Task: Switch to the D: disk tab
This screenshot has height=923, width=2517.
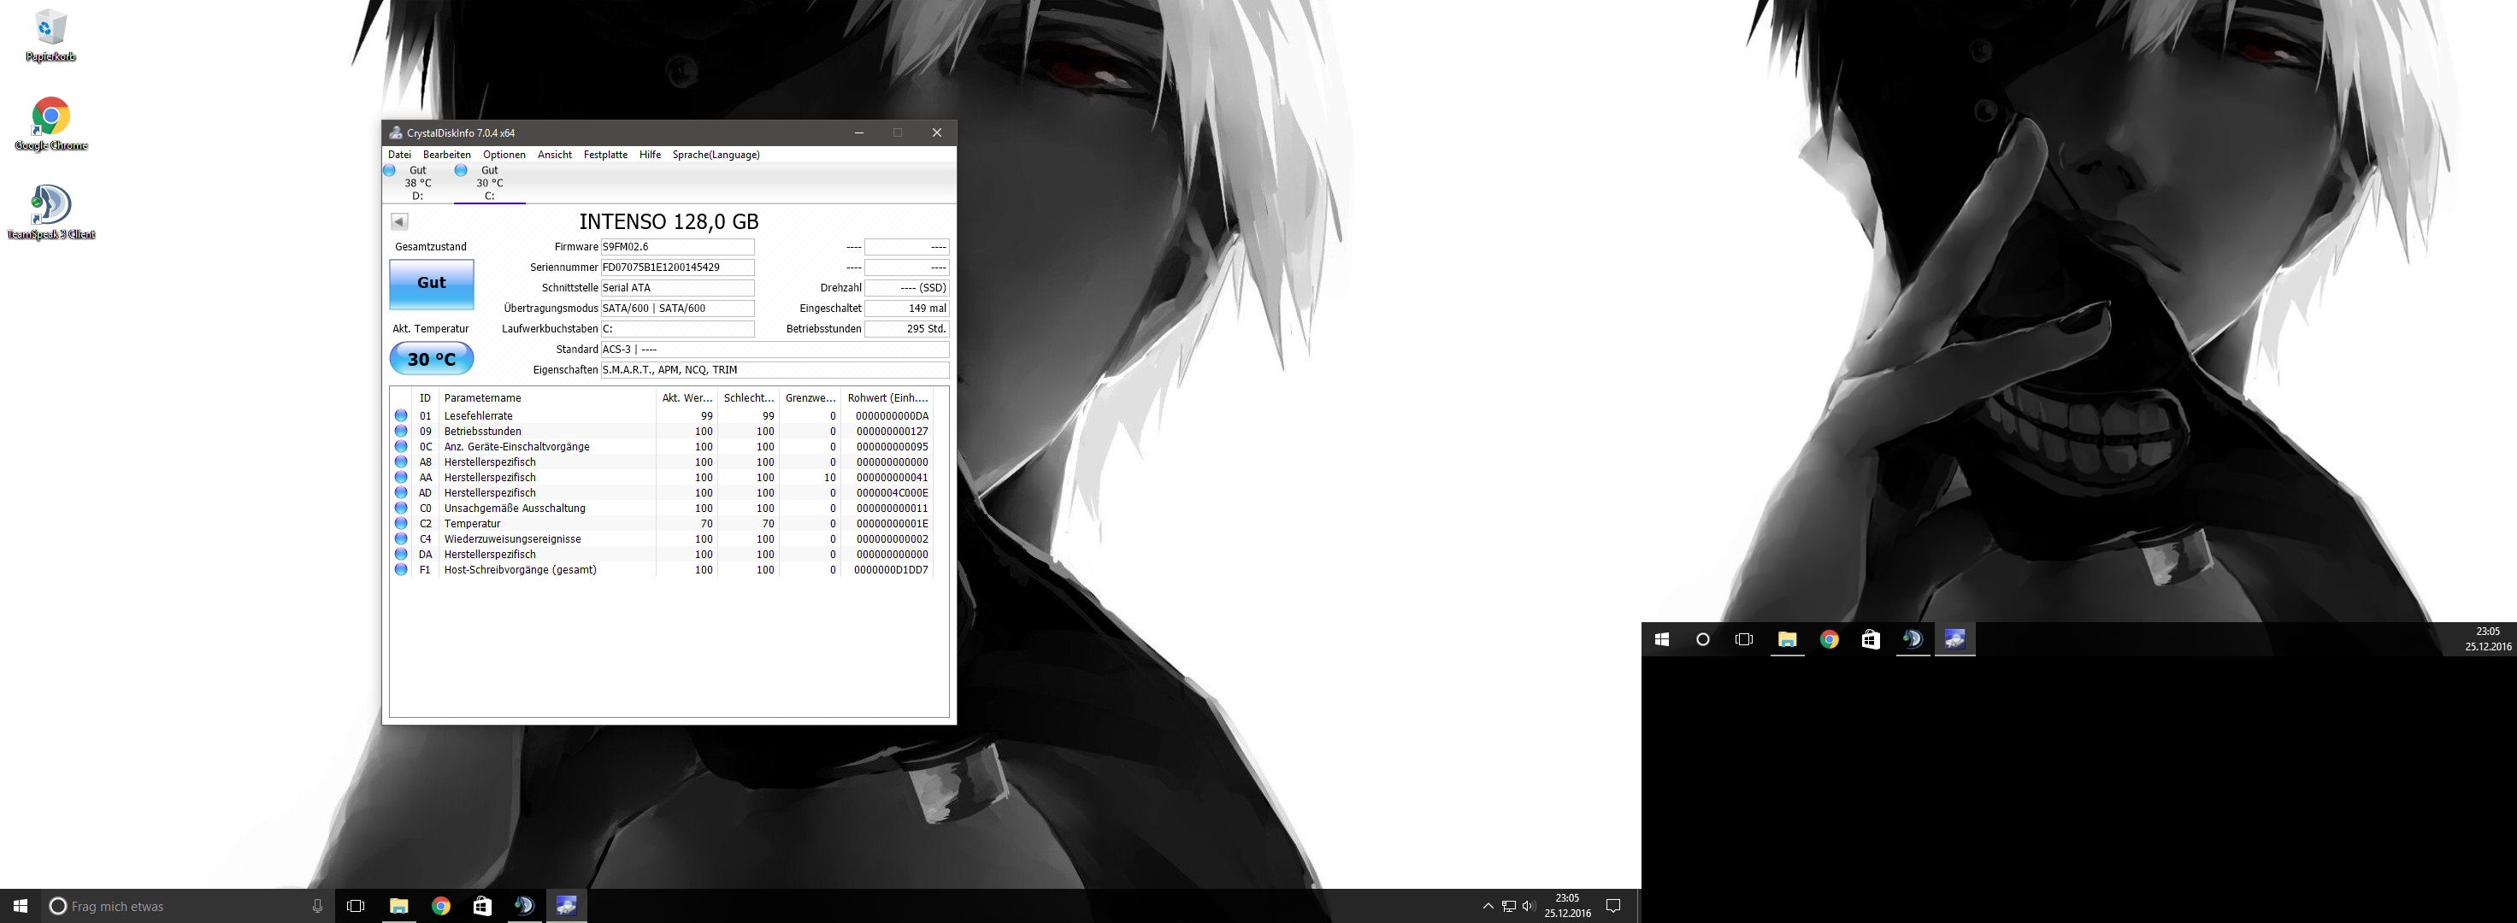Action: [x=417, y=183]
